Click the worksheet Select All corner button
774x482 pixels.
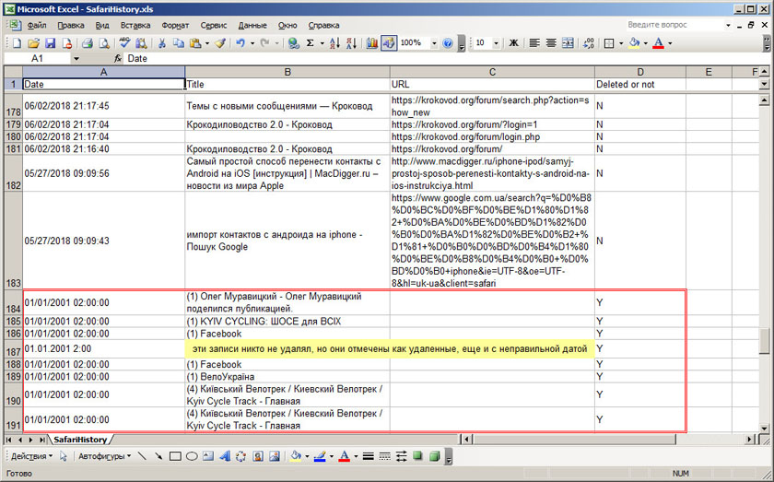[13, 72]
